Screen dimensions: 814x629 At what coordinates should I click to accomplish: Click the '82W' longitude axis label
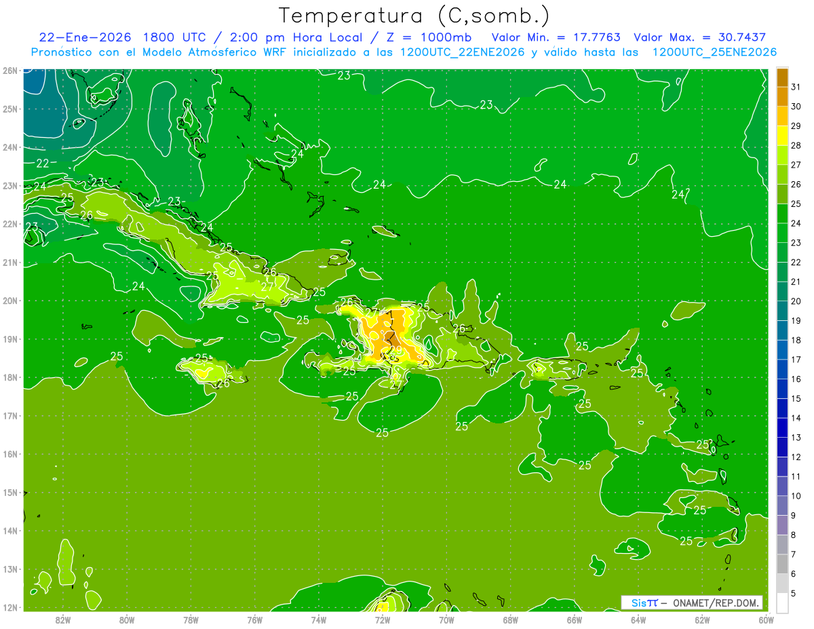tap(63, 620)
